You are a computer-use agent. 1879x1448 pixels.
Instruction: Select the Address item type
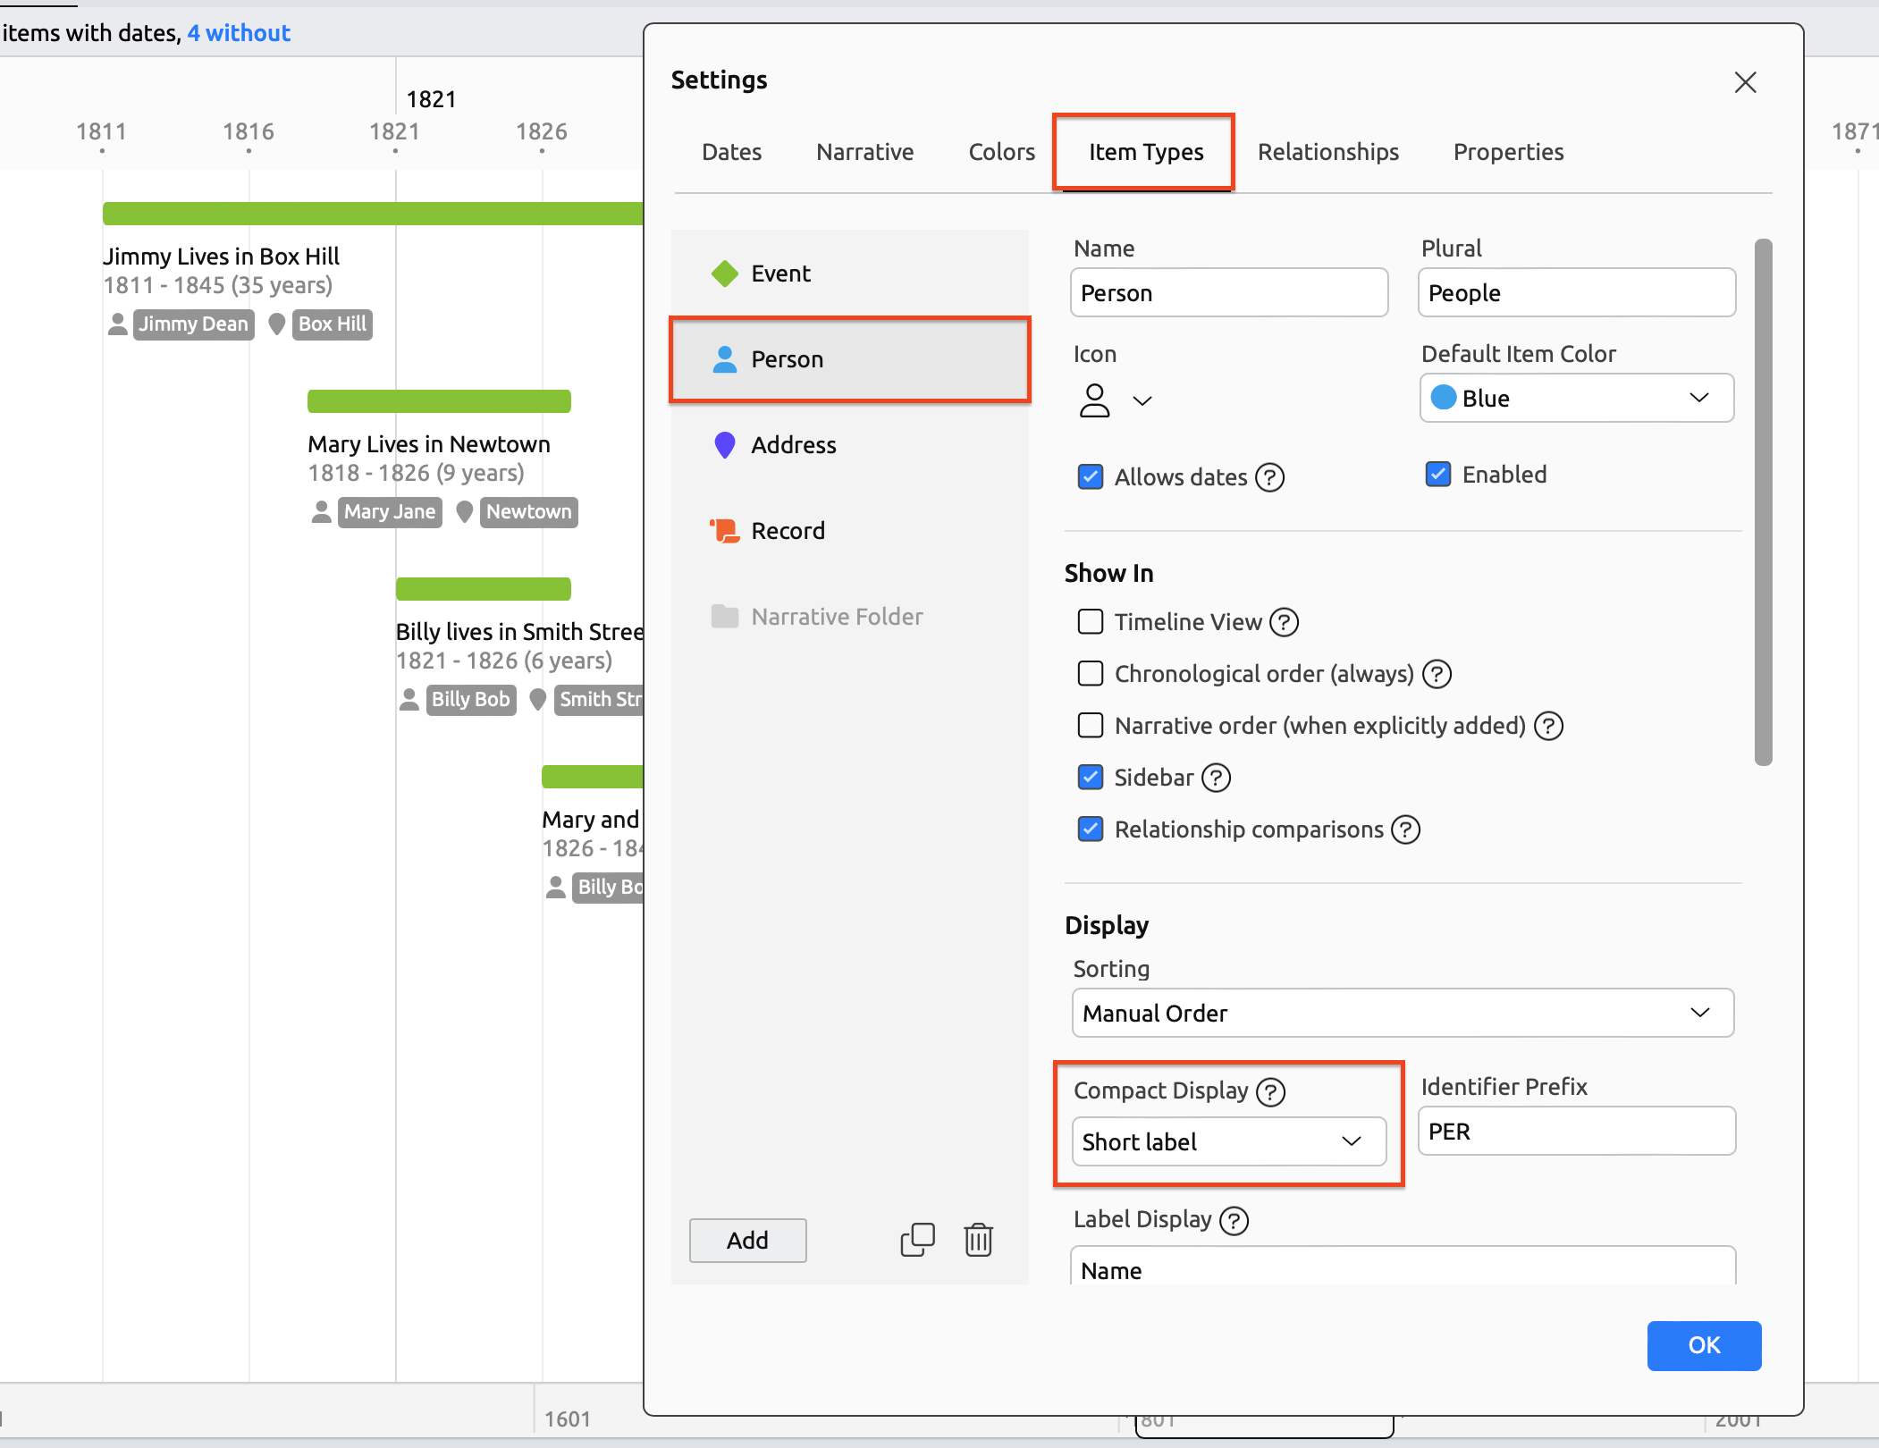(x=793, y=445)
